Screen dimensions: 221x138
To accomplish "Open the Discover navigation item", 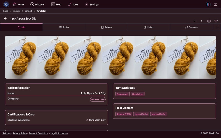I will [38, 4].
